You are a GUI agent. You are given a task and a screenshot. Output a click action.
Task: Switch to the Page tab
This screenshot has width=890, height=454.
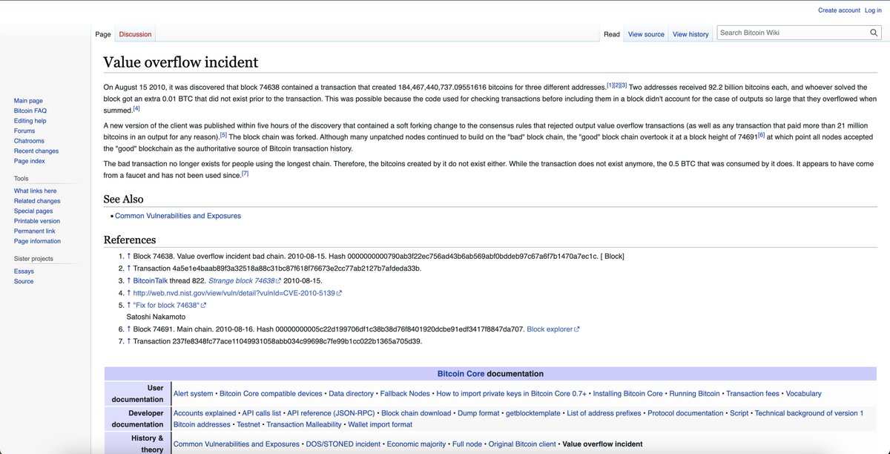click(103, 34)
